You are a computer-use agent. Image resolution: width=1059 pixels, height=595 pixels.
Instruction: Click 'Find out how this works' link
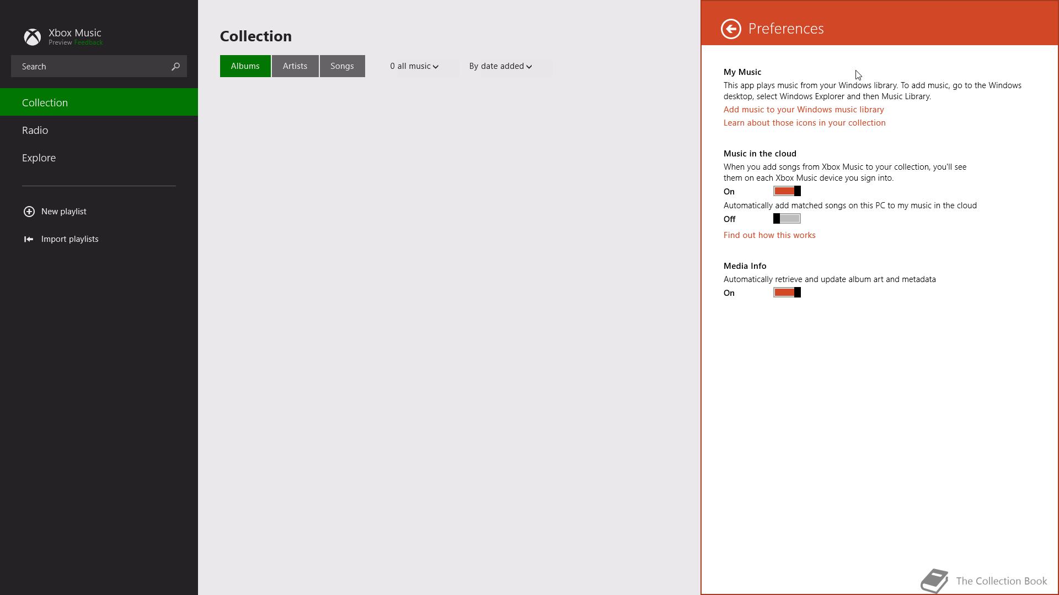[769, 235]
